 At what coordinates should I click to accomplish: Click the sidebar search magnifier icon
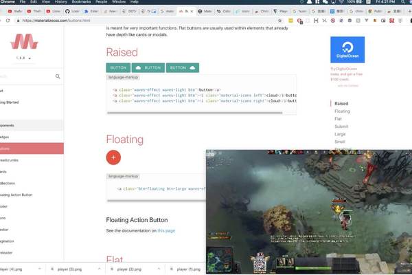[58, 76]
